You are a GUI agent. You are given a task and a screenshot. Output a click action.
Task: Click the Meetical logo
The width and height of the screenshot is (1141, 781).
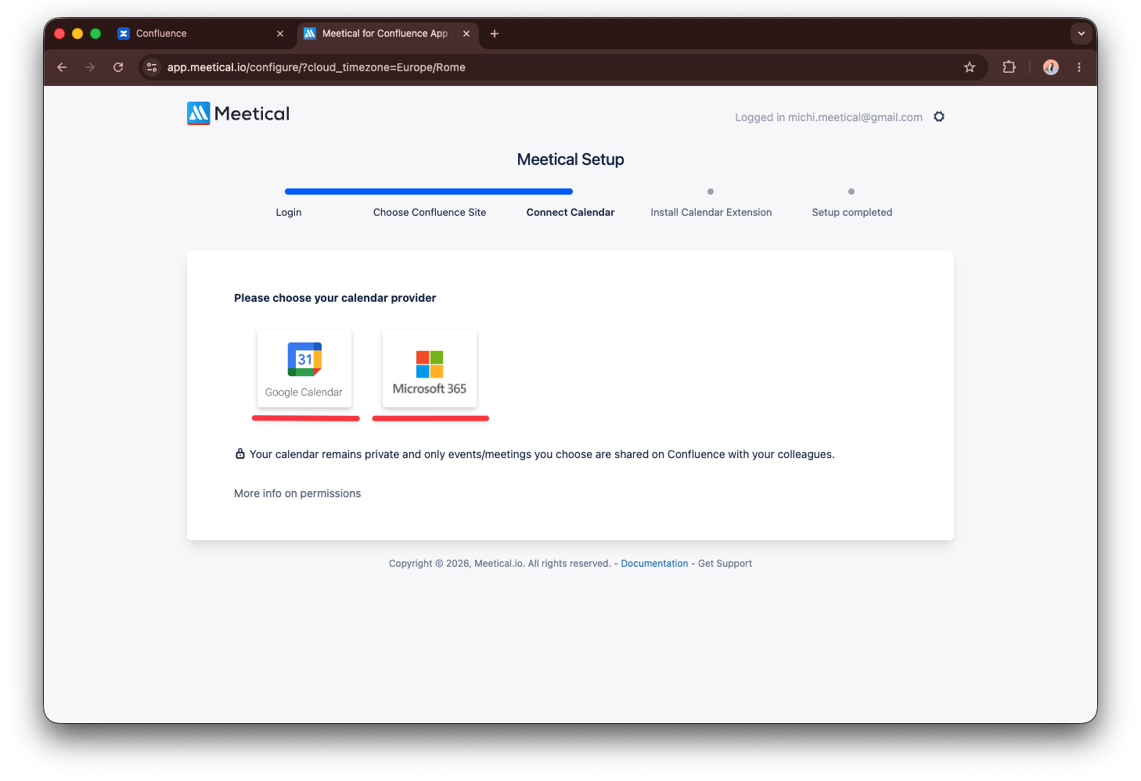pyautogui.click(x=238, y=113)
